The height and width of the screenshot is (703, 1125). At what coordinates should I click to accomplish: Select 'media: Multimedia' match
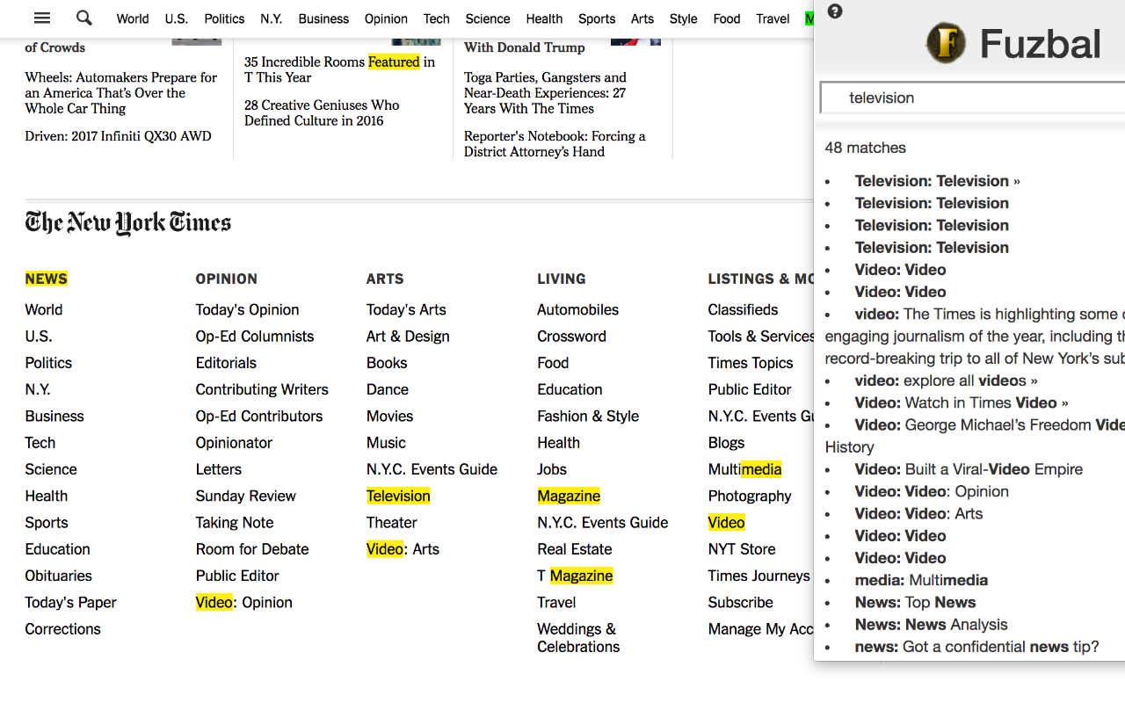[x=921, y=580]
